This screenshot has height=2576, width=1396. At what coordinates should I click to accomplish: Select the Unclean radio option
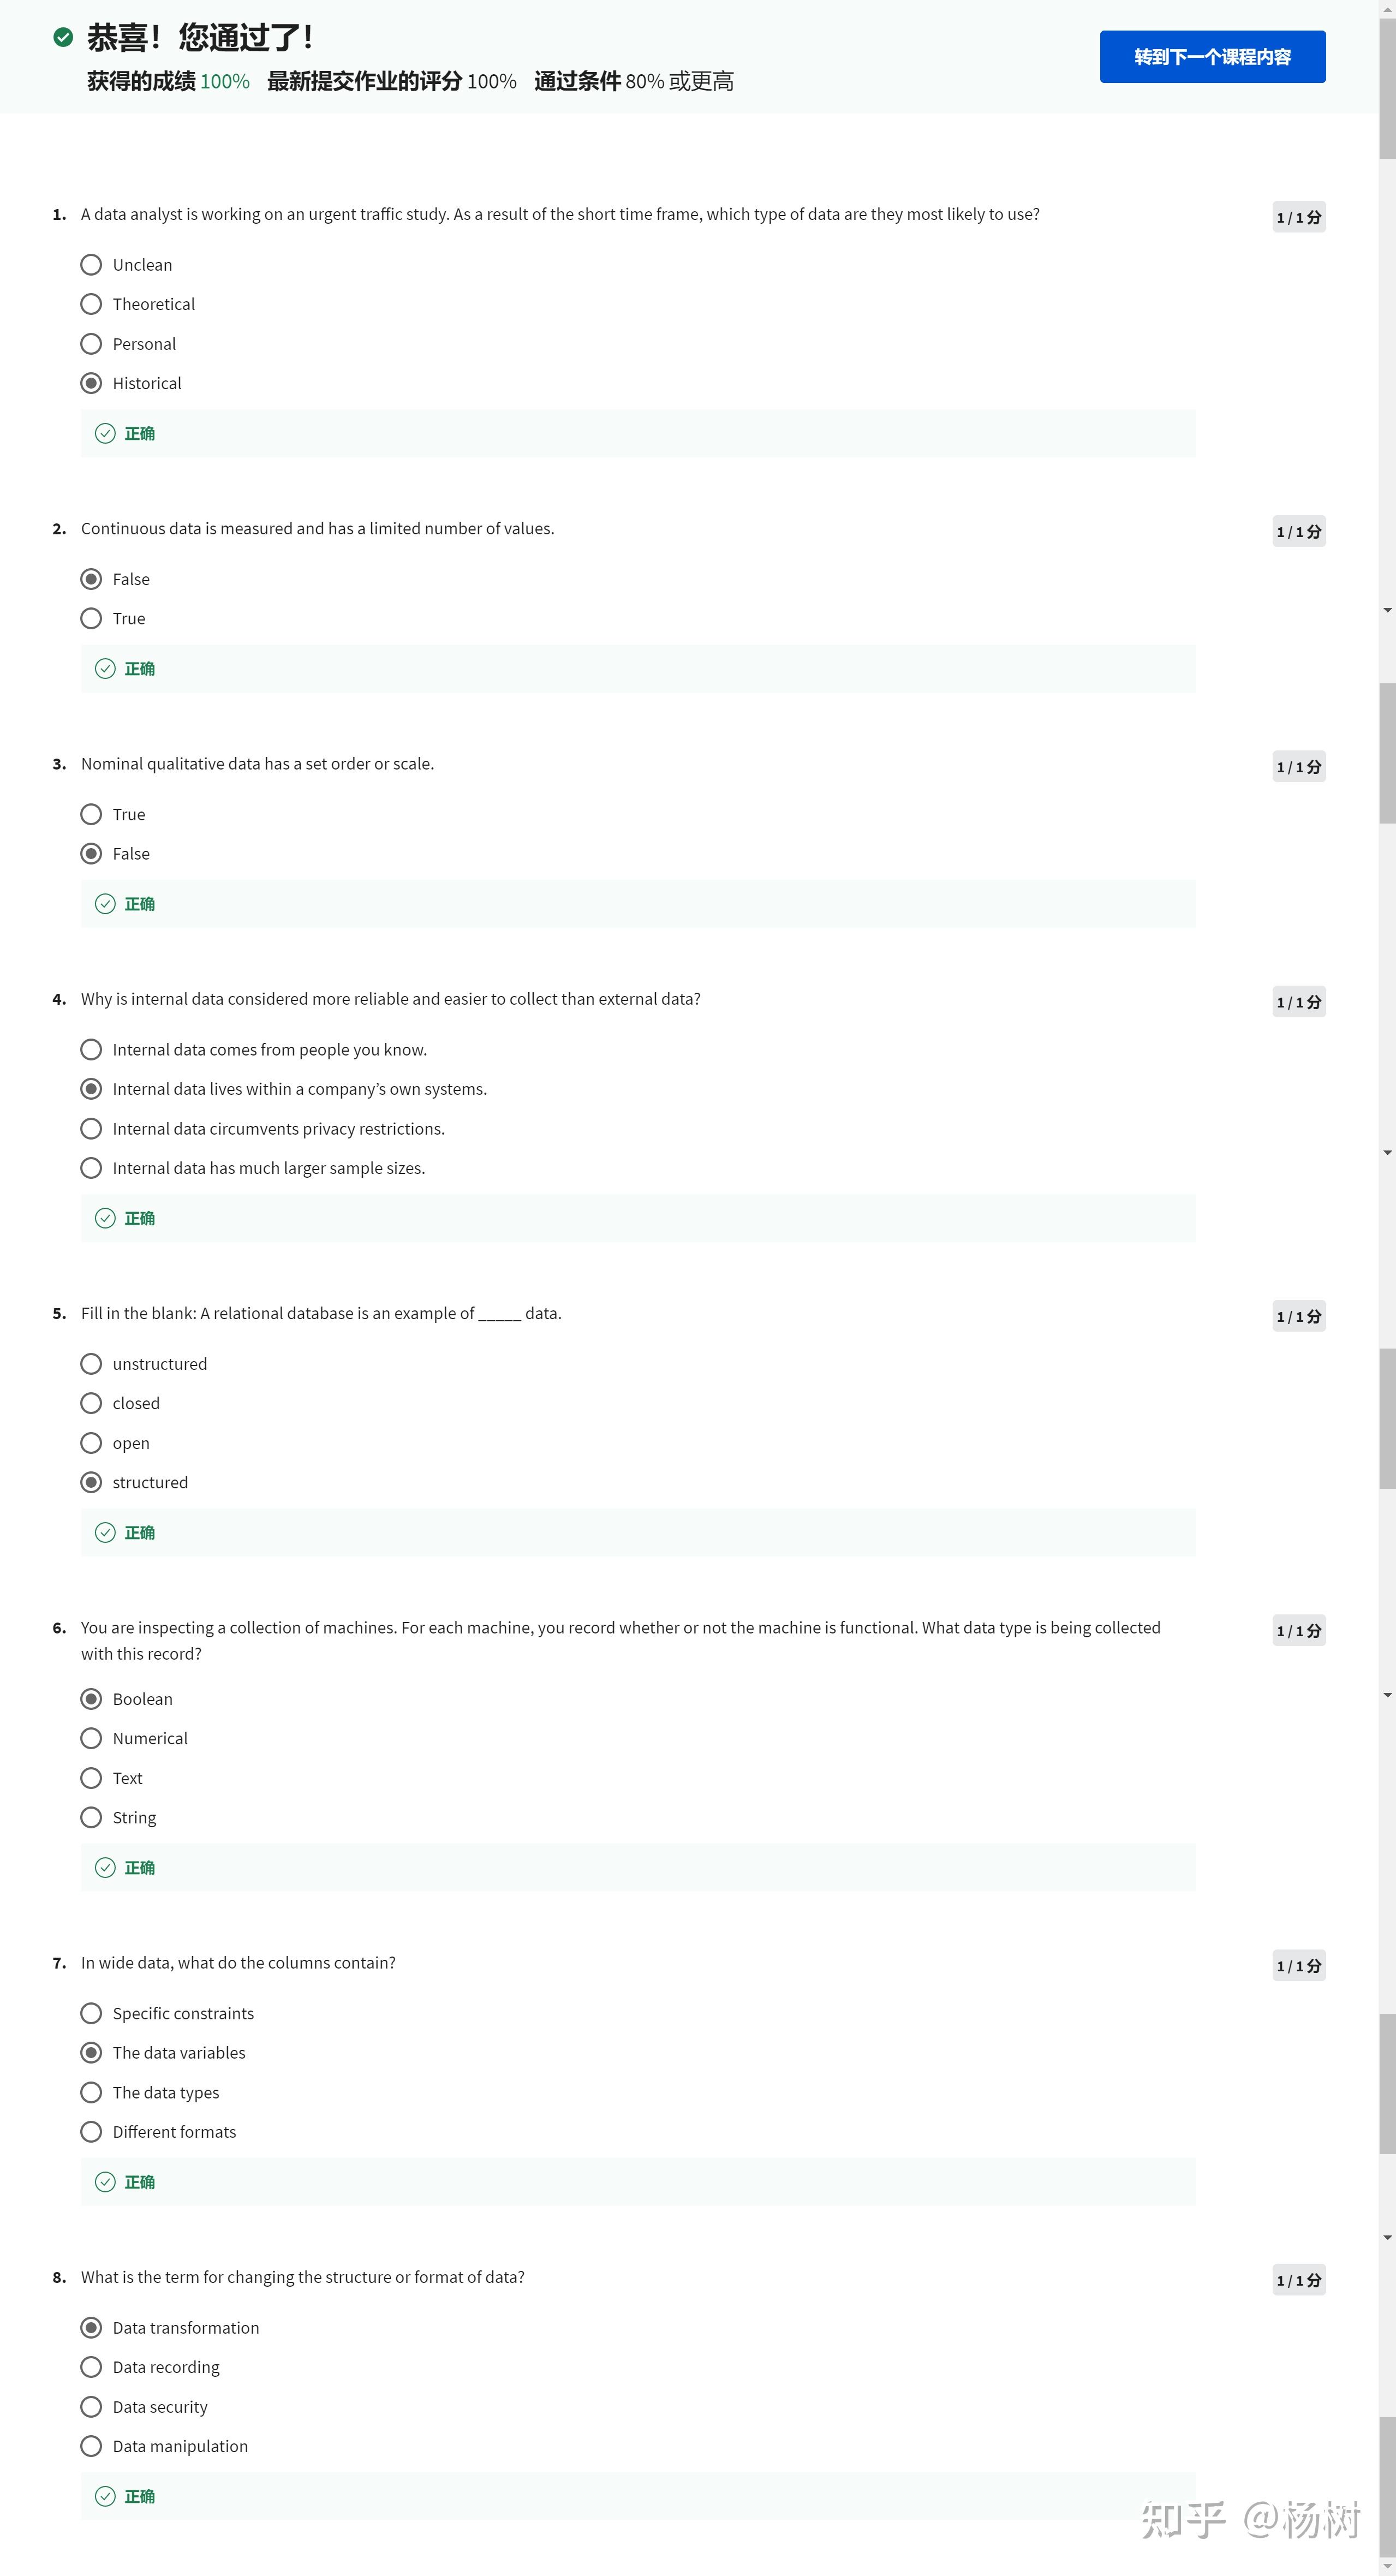(91, 265)
